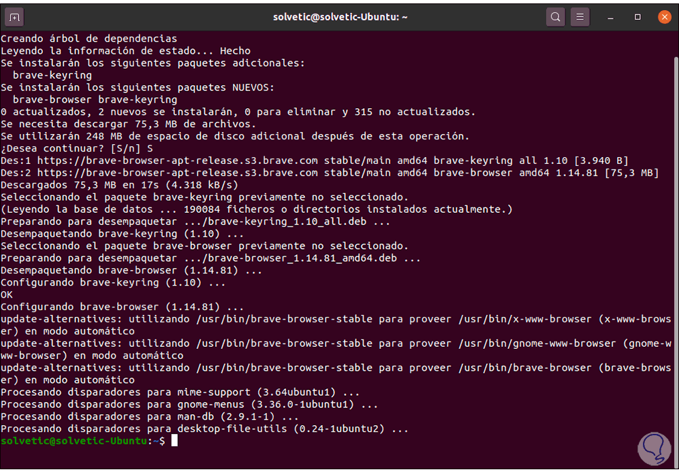Image resolution: width=679 pixels, height=472 pixels.
Task: Click the 'brave-browser brave-keyring' package list line
Action: [95, 99]
